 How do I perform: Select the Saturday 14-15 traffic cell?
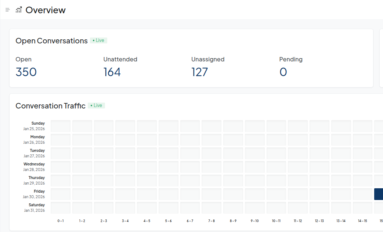point(362,208)
